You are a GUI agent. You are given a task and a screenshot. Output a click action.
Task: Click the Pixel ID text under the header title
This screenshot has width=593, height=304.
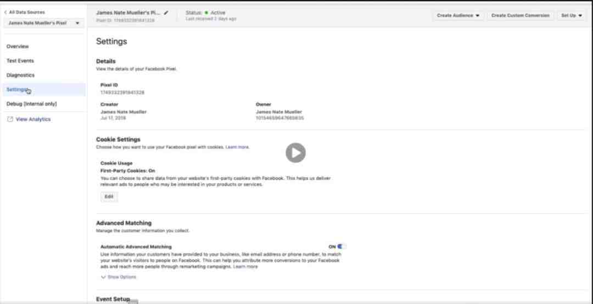pyautogui.click(x=125, y=20)
